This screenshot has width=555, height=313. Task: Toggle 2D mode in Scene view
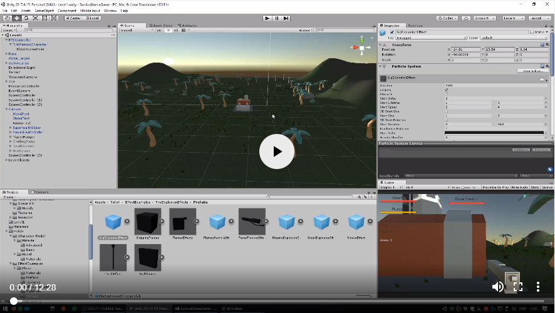point(159,30)
